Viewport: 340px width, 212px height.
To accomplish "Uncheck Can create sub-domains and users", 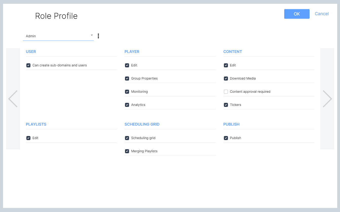I will [28, 65].
